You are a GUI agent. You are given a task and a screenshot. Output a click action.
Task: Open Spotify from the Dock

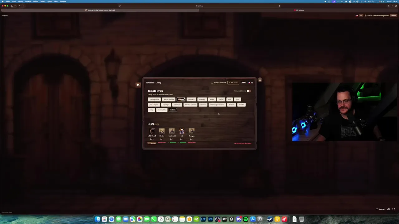point(246,219)
